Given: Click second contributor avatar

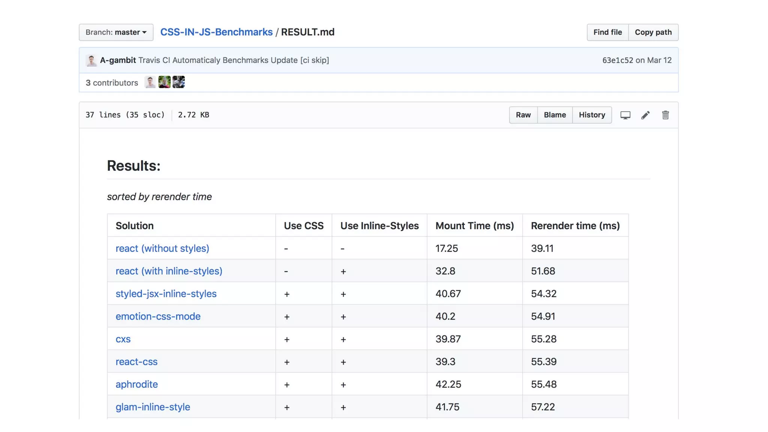Looking at the screenshot, I should [164, 82].
